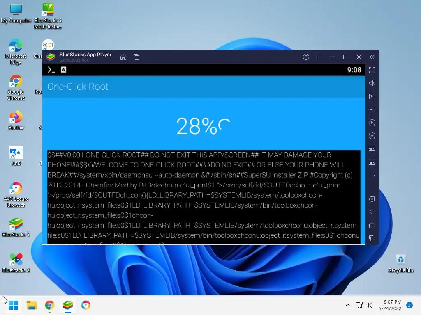Open Chrome from the taskbar
The image size is (421, 315).
point(49,305)
